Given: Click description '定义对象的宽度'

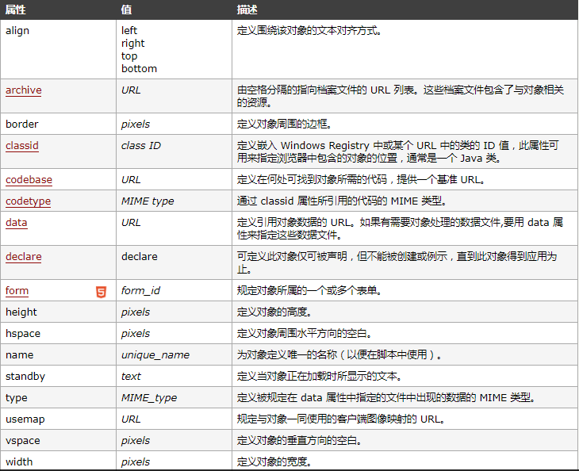Looking at the screenshot, I should [x=274, y=462].
